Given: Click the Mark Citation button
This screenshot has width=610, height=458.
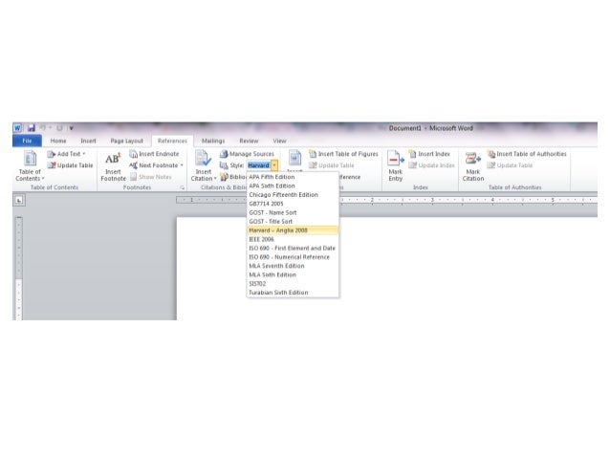Looking at the screenshot, I should [473, 165].
